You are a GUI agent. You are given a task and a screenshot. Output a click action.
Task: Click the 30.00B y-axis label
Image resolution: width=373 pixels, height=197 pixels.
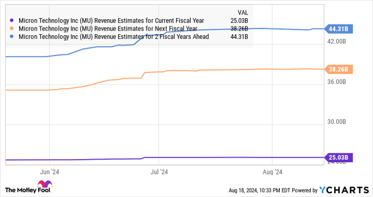[337, 122]
